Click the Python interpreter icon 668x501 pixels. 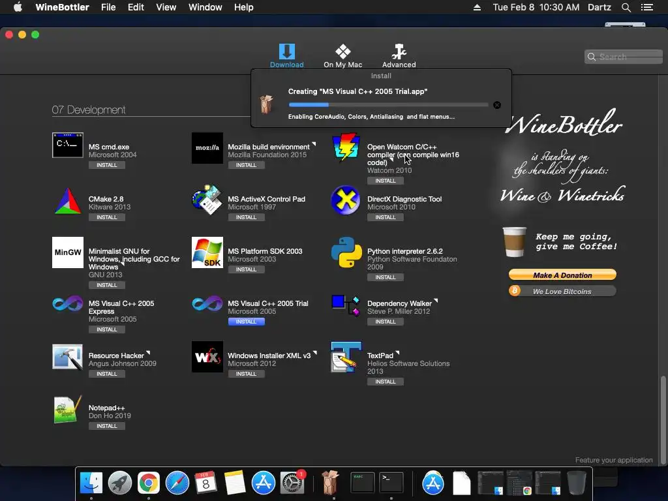pos(346,252)
